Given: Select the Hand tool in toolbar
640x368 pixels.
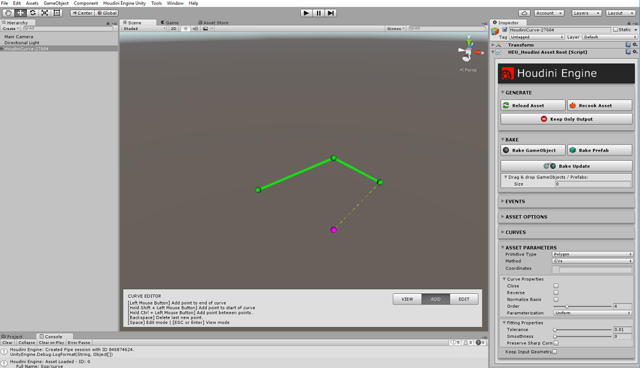Looking at the screenshot, I should pos(9,13).
